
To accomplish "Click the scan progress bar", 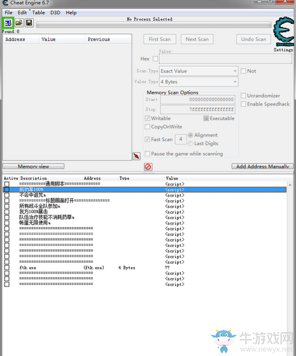I will point(154,25).
